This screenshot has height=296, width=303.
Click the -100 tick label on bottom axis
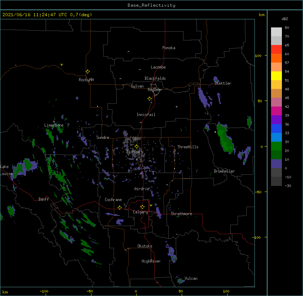coord(44,291)
